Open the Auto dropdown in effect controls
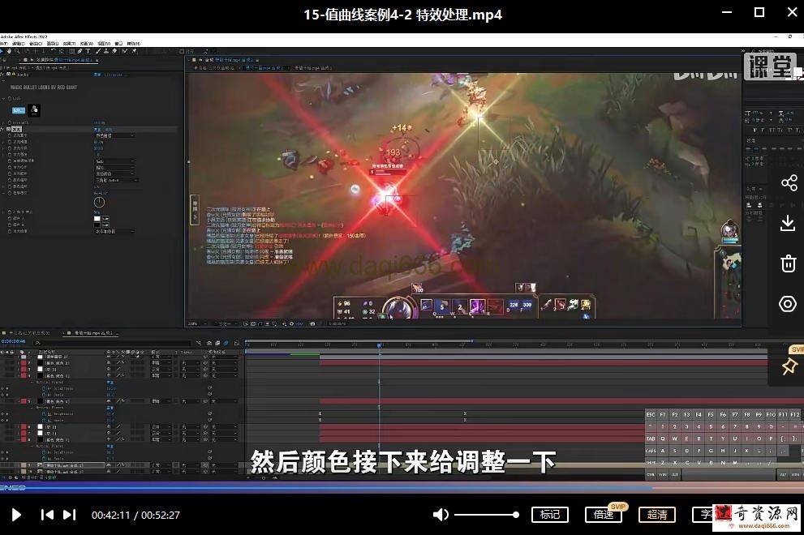The width and height of the screenshot is (804, 535). click(x=115, y=161)
